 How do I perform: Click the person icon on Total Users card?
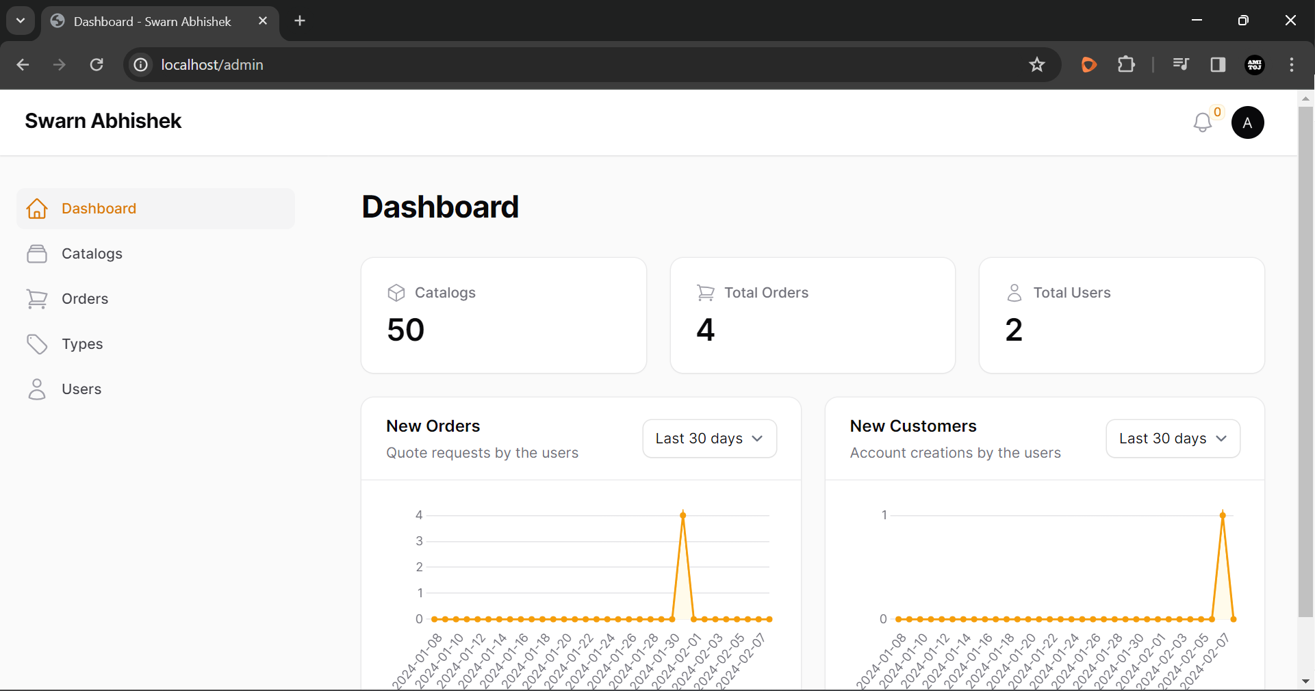tap(1014, 293)
